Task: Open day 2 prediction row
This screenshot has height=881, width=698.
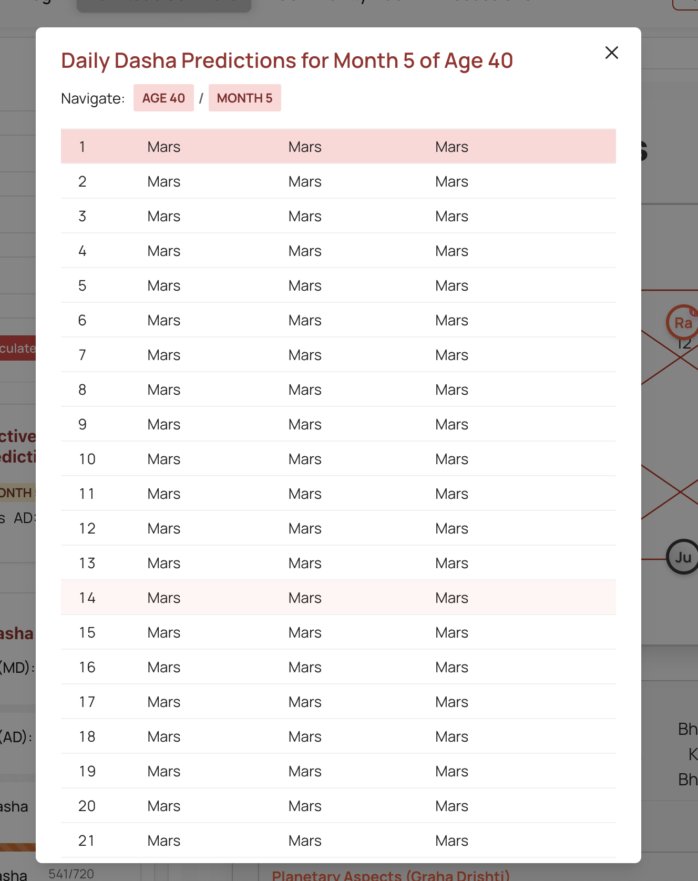Action: tap(338, 181)
